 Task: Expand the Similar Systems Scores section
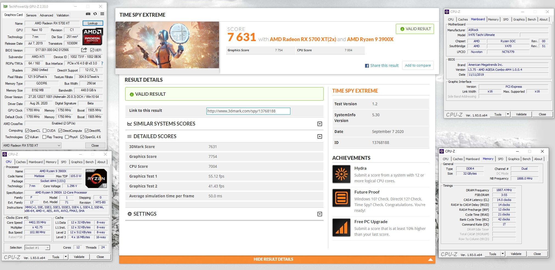[x=320, y=124]
